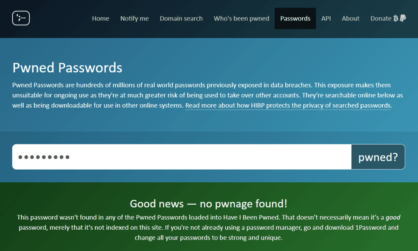The width and height of the screenshot is (418, 251).
Task: Go to Who's been pwned
Action: pos(241,18)
